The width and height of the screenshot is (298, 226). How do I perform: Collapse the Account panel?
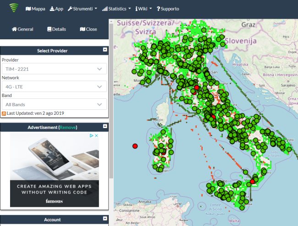pos(105,220)
